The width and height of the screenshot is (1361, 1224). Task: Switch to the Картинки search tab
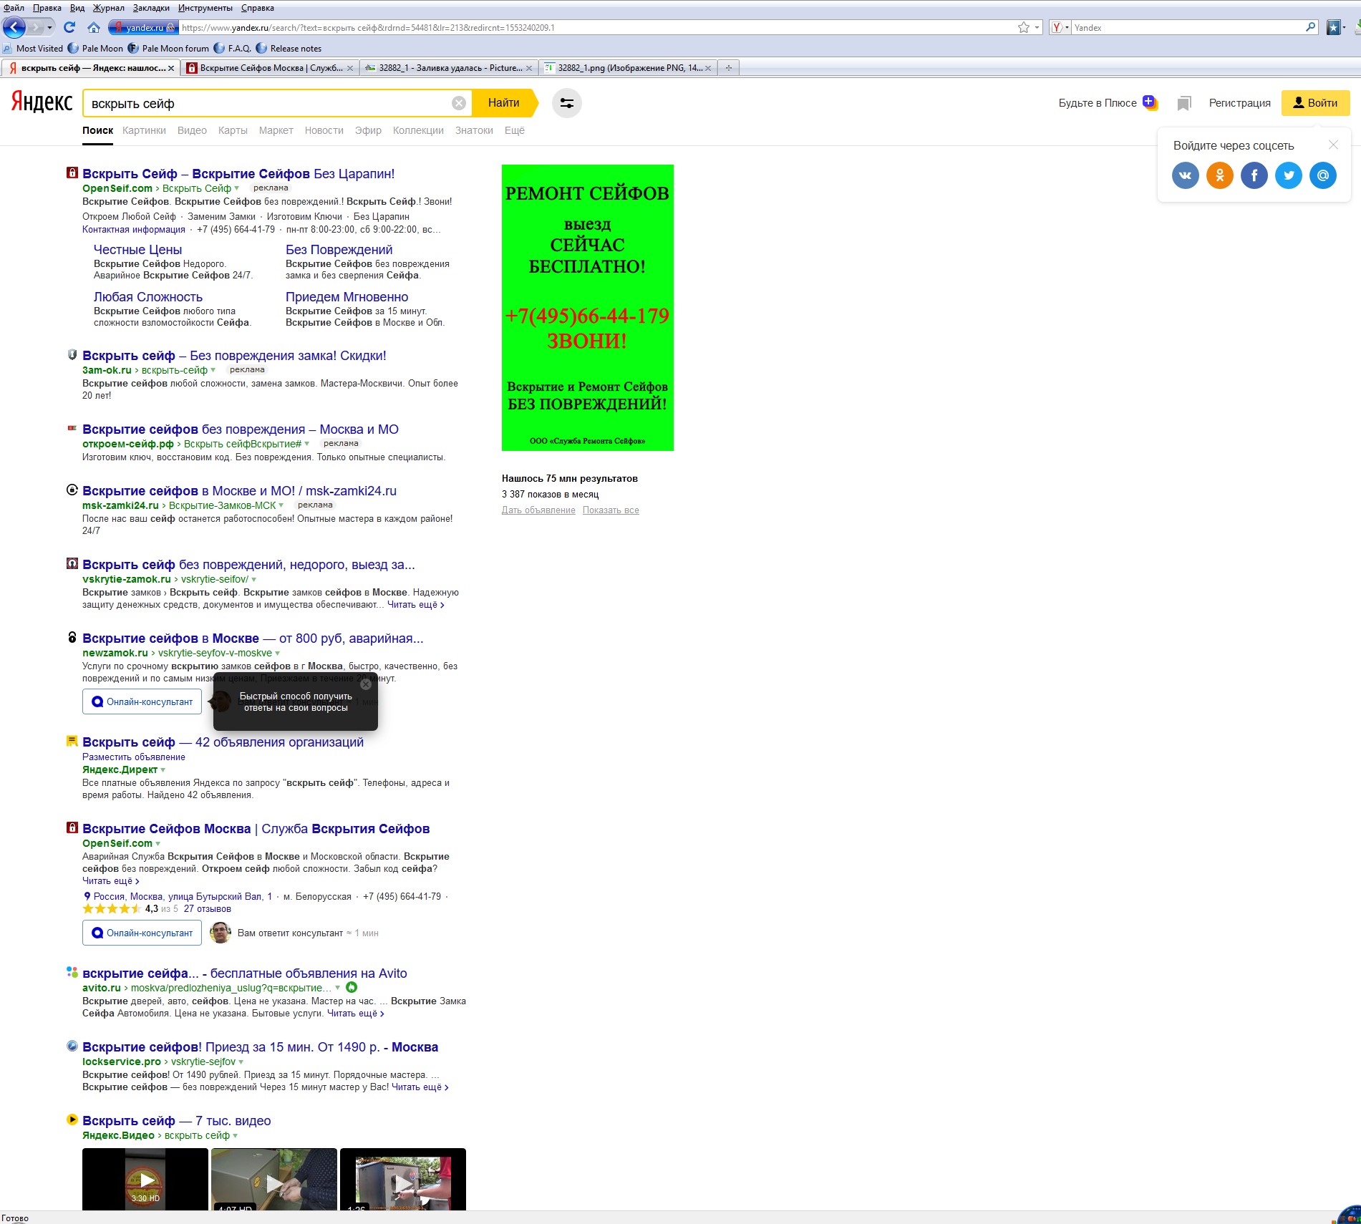(144, 130)
